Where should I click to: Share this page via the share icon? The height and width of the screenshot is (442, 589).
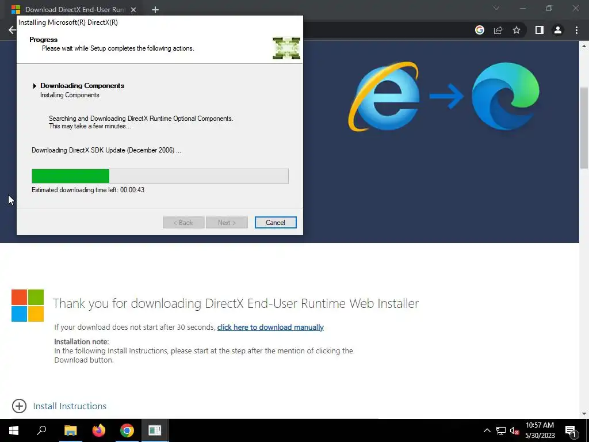click(498, 30)
